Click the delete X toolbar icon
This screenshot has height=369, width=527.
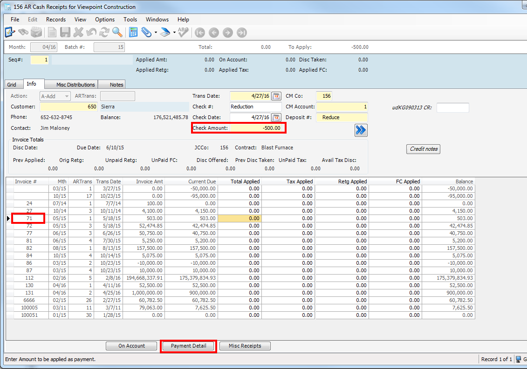78,32
